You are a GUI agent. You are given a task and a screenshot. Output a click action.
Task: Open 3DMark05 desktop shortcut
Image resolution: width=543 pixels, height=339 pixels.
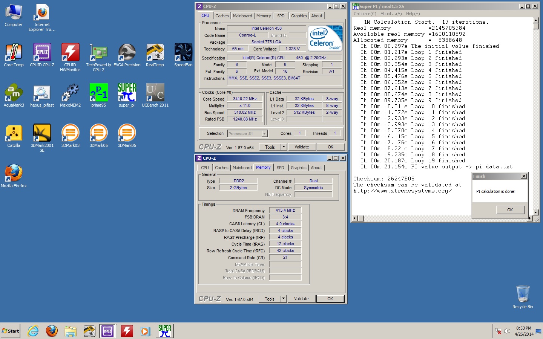98,136
